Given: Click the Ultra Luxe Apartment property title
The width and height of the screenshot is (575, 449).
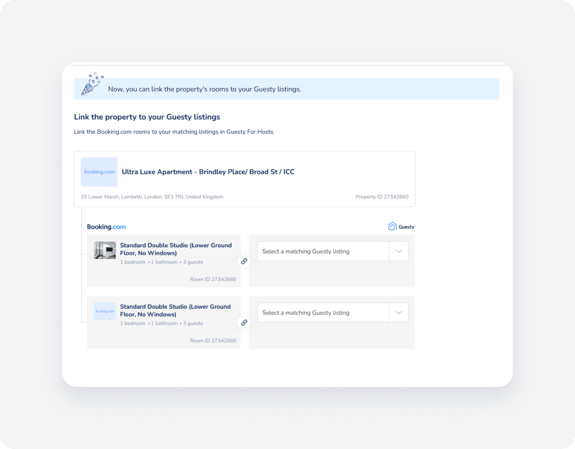Looking at the screenshot, I should click(x=208, y=171).
